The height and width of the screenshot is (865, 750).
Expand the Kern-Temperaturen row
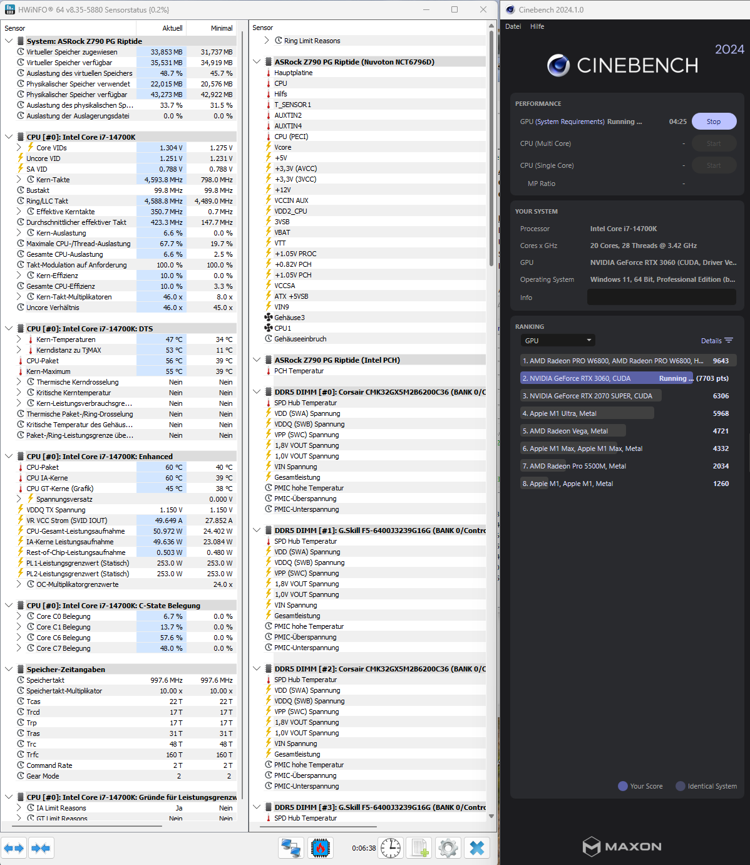(x=19, y=339)
